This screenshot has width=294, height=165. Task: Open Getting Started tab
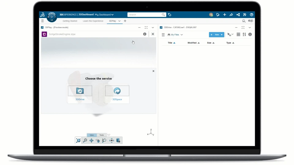point(70,21)
